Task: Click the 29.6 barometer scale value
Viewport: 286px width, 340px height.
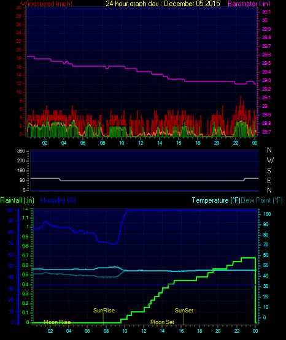Action: pyautogui.click(x=266, y=55)
